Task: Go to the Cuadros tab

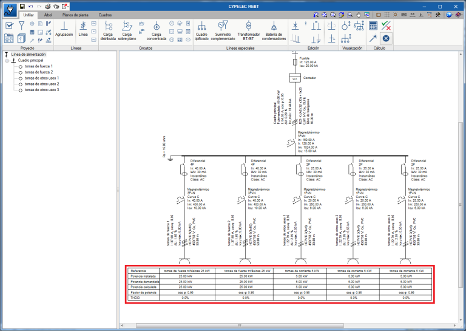Action: tap(105, 14)
